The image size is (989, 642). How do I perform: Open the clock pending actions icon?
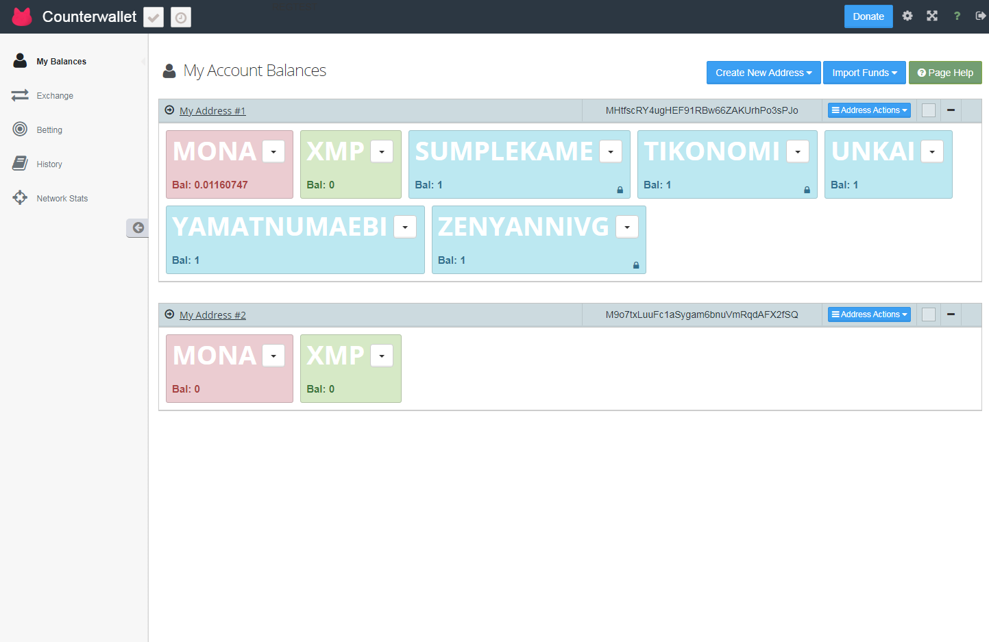click(x=181, y=17)
